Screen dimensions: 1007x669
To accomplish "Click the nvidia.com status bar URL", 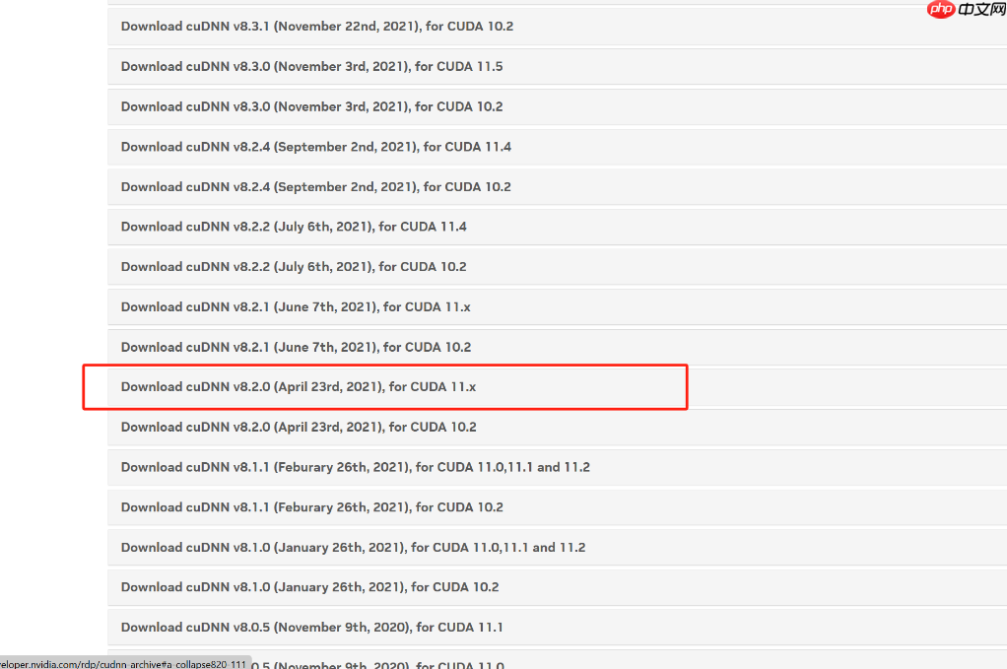I will click(122, 664).
